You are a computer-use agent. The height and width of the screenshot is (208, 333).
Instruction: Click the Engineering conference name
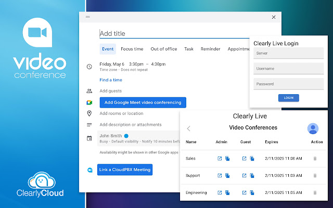[x=196, y=192]
